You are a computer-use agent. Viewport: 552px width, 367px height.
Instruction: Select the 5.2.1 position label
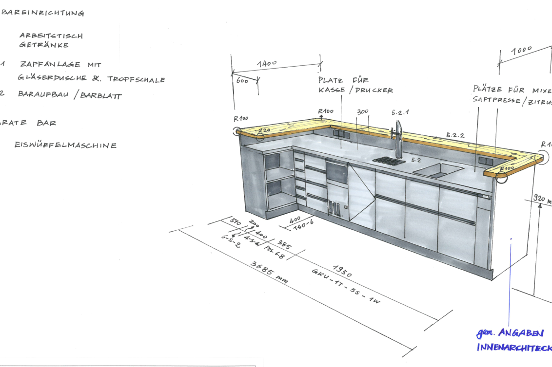click(400, 112)
